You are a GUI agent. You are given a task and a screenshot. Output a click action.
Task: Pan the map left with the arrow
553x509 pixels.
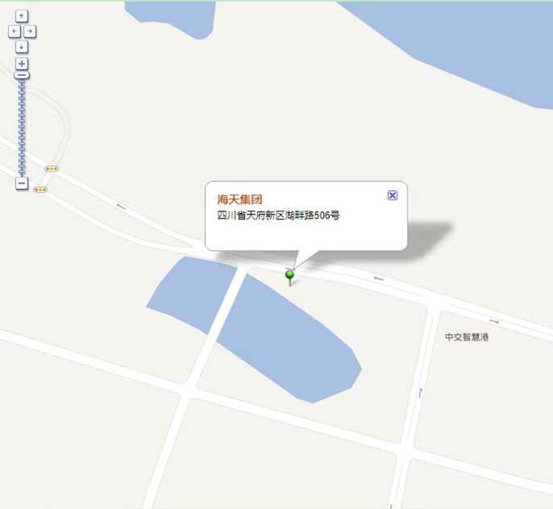coord(15,31)
